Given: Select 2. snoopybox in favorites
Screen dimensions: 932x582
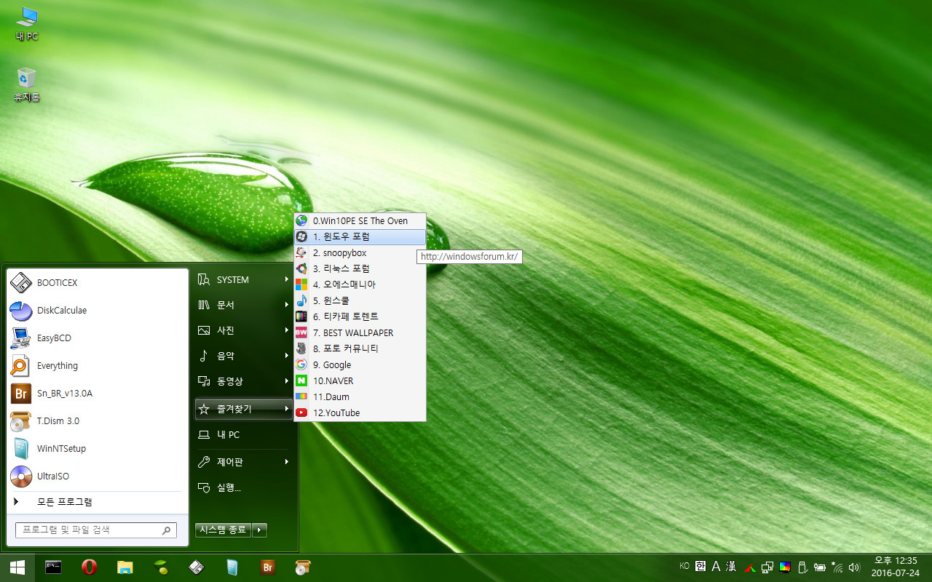Looking at the screenshot, I should tap(360, 252).
